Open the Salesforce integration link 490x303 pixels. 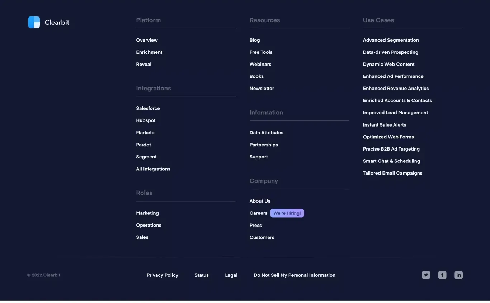(148, 108)
